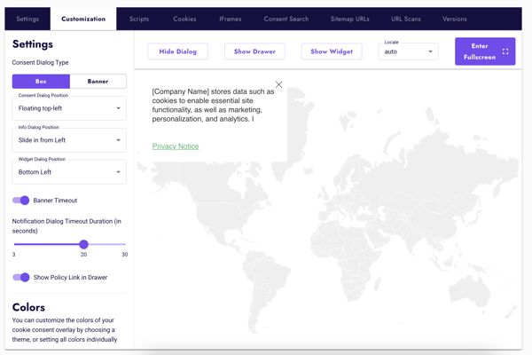The image size is (532, 355).
Task: Close the cookie consent dialog with X
Action: tap(278, 85)
